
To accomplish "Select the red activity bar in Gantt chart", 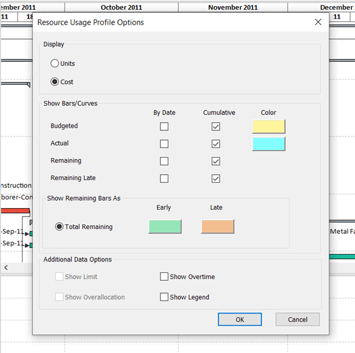I will pyautogui.click(x=15, y=210).
